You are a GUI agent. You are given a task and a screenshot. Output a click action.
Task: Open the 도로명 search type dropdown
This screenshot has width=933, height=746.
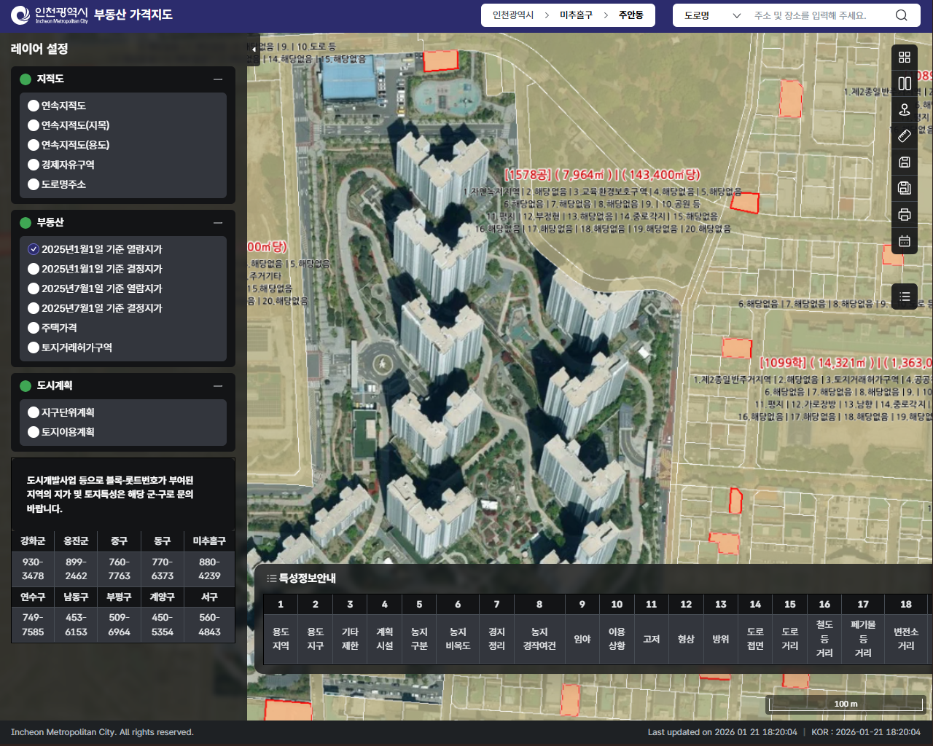711,15
